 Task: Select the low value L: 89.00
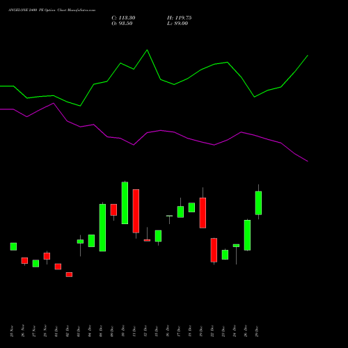coord(177,24)
